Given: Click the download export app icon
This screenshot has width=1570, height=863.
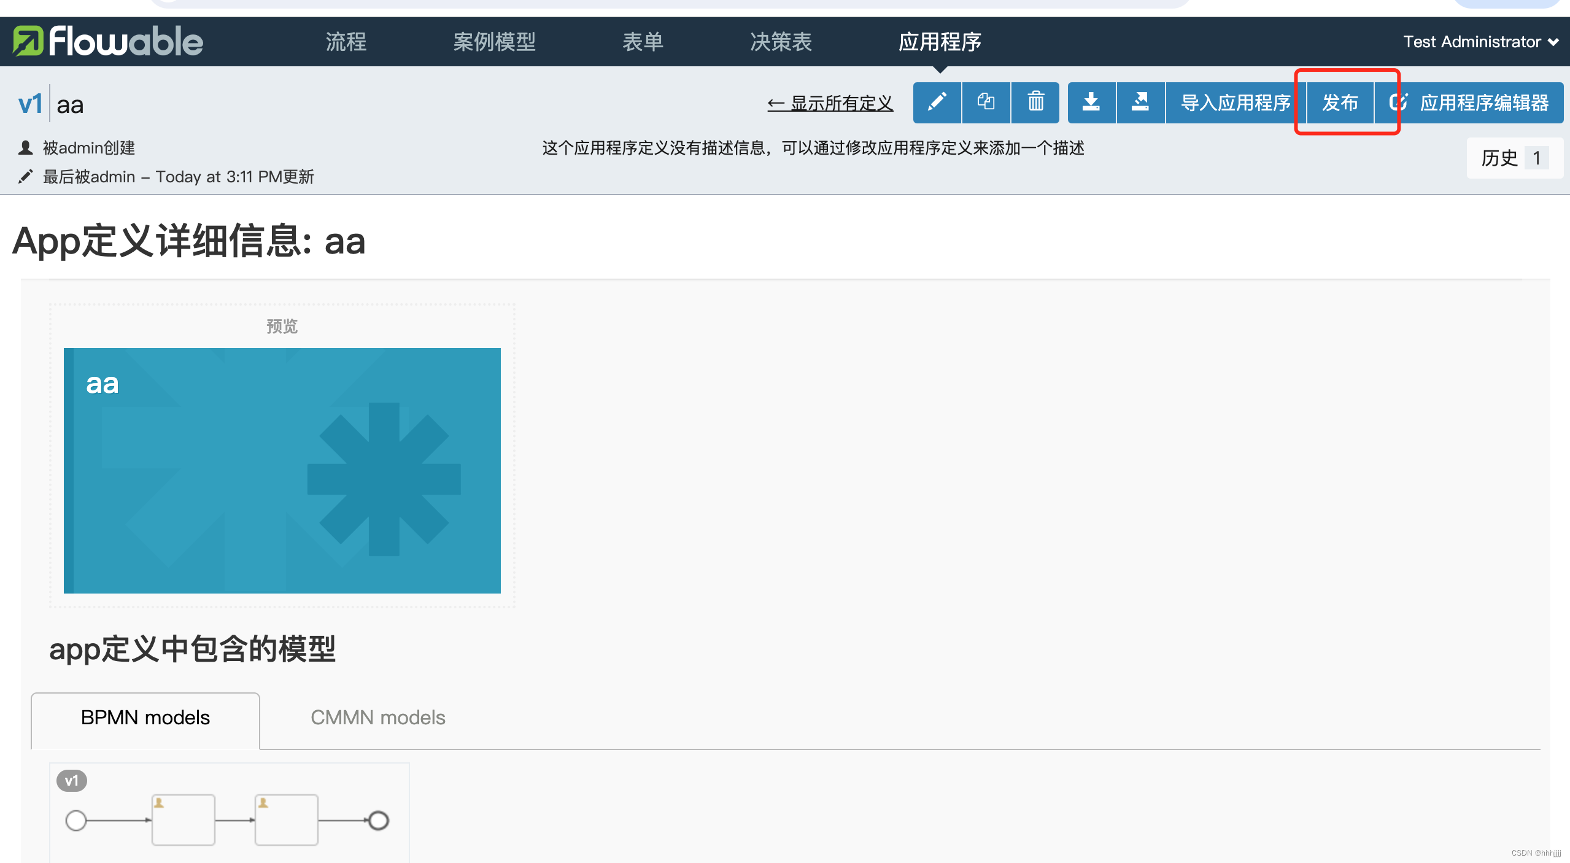Looking at the screenshot, I should coord(1091,103).
